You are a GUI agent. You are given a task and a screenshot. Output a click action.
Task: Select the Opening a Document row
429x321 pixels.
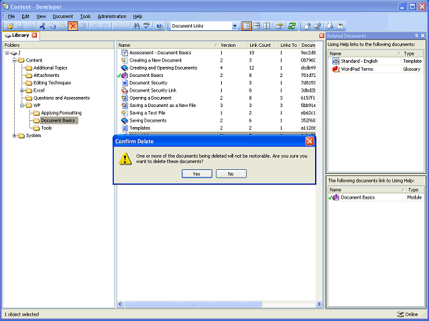(x=217, y=98)
